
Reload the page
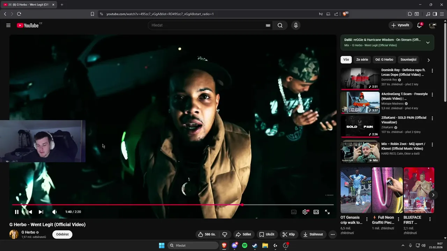19,14
